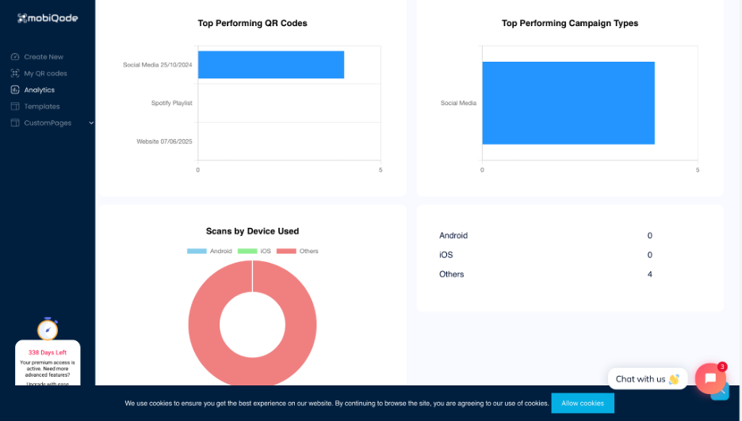Viewport: 742px width, 421px height.
Task: Click the Chat with us bubble
Action: coord(647,379)
